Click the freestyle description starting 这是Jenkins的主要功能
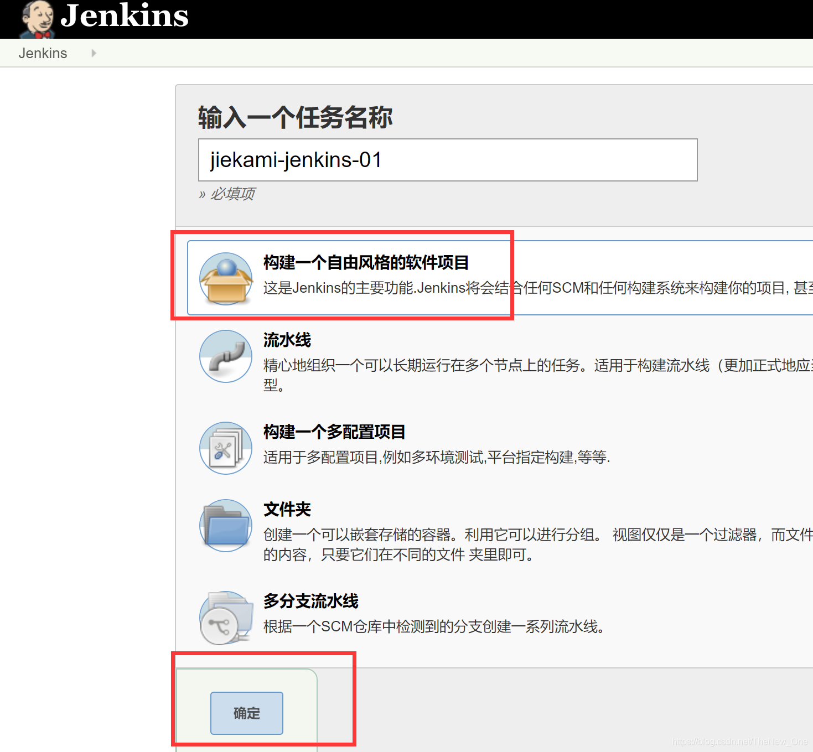813x752 pixels. (538, 288)
